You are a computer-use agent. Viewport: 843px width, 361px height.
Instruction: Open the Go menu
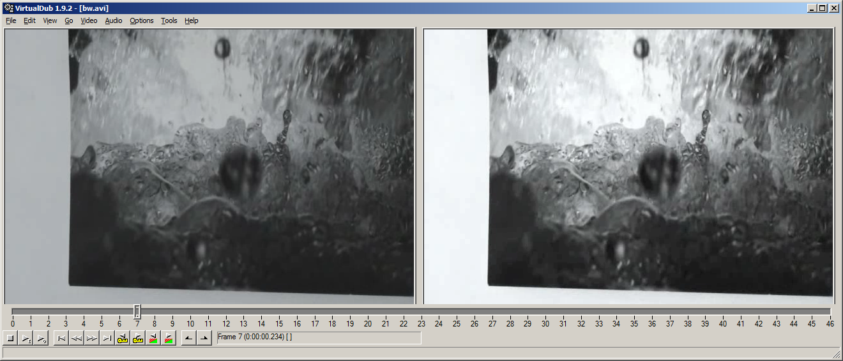click(68, 20)
